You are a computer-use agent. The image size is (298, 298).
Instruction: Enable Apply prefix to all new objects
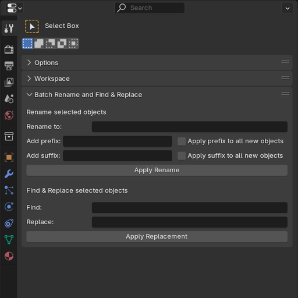pos(182,141)
